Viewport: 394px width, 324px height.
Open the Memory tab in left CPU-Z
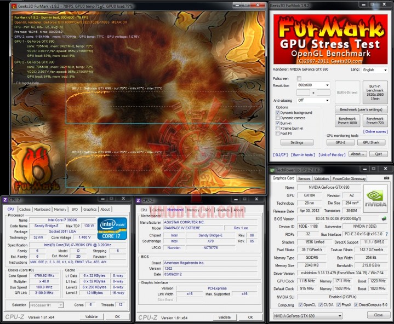click(x=60, y=209)
